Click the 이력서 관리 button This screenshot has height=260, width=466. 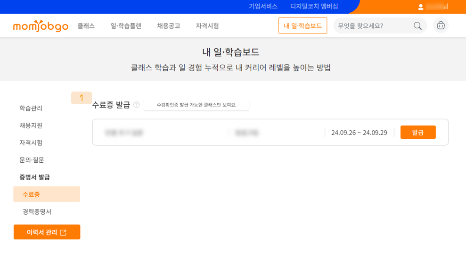coord(47,232)
